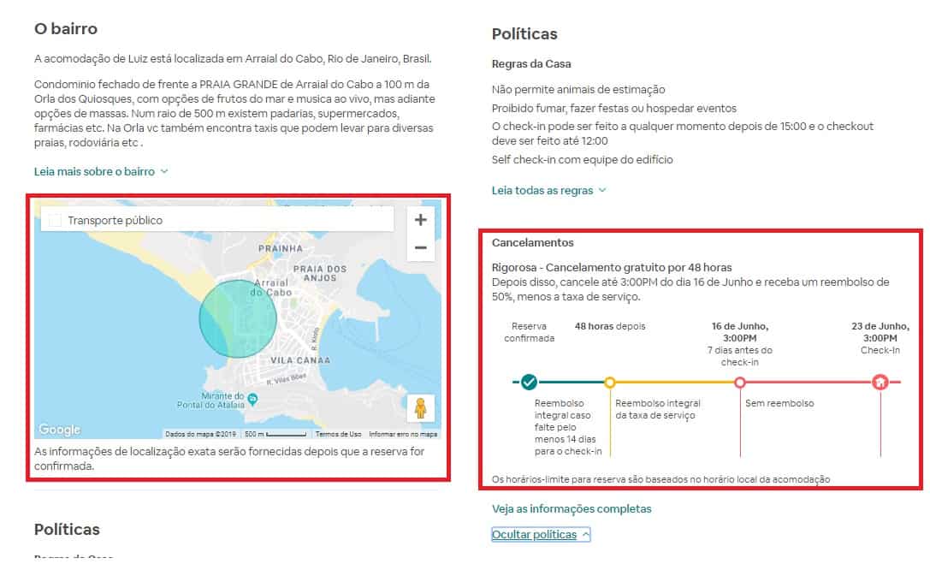Click the Arraial do Cabo map label
This screenshot has height=570, width=930.
click(x=271, y=288)
